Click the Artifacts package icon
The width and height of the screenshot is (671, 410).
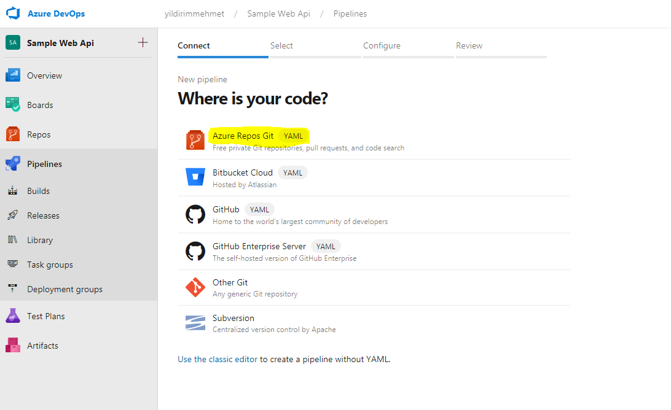pos(13,346)
